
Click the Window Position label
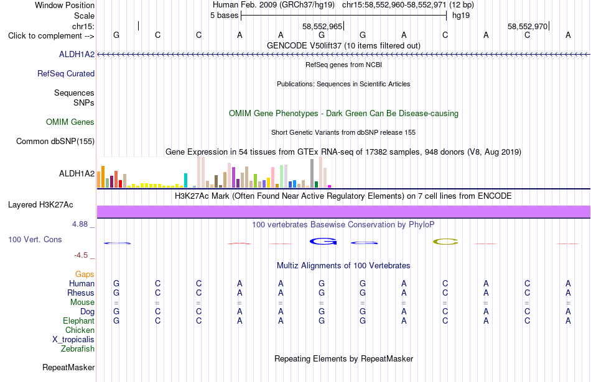[x=65, y=5]
